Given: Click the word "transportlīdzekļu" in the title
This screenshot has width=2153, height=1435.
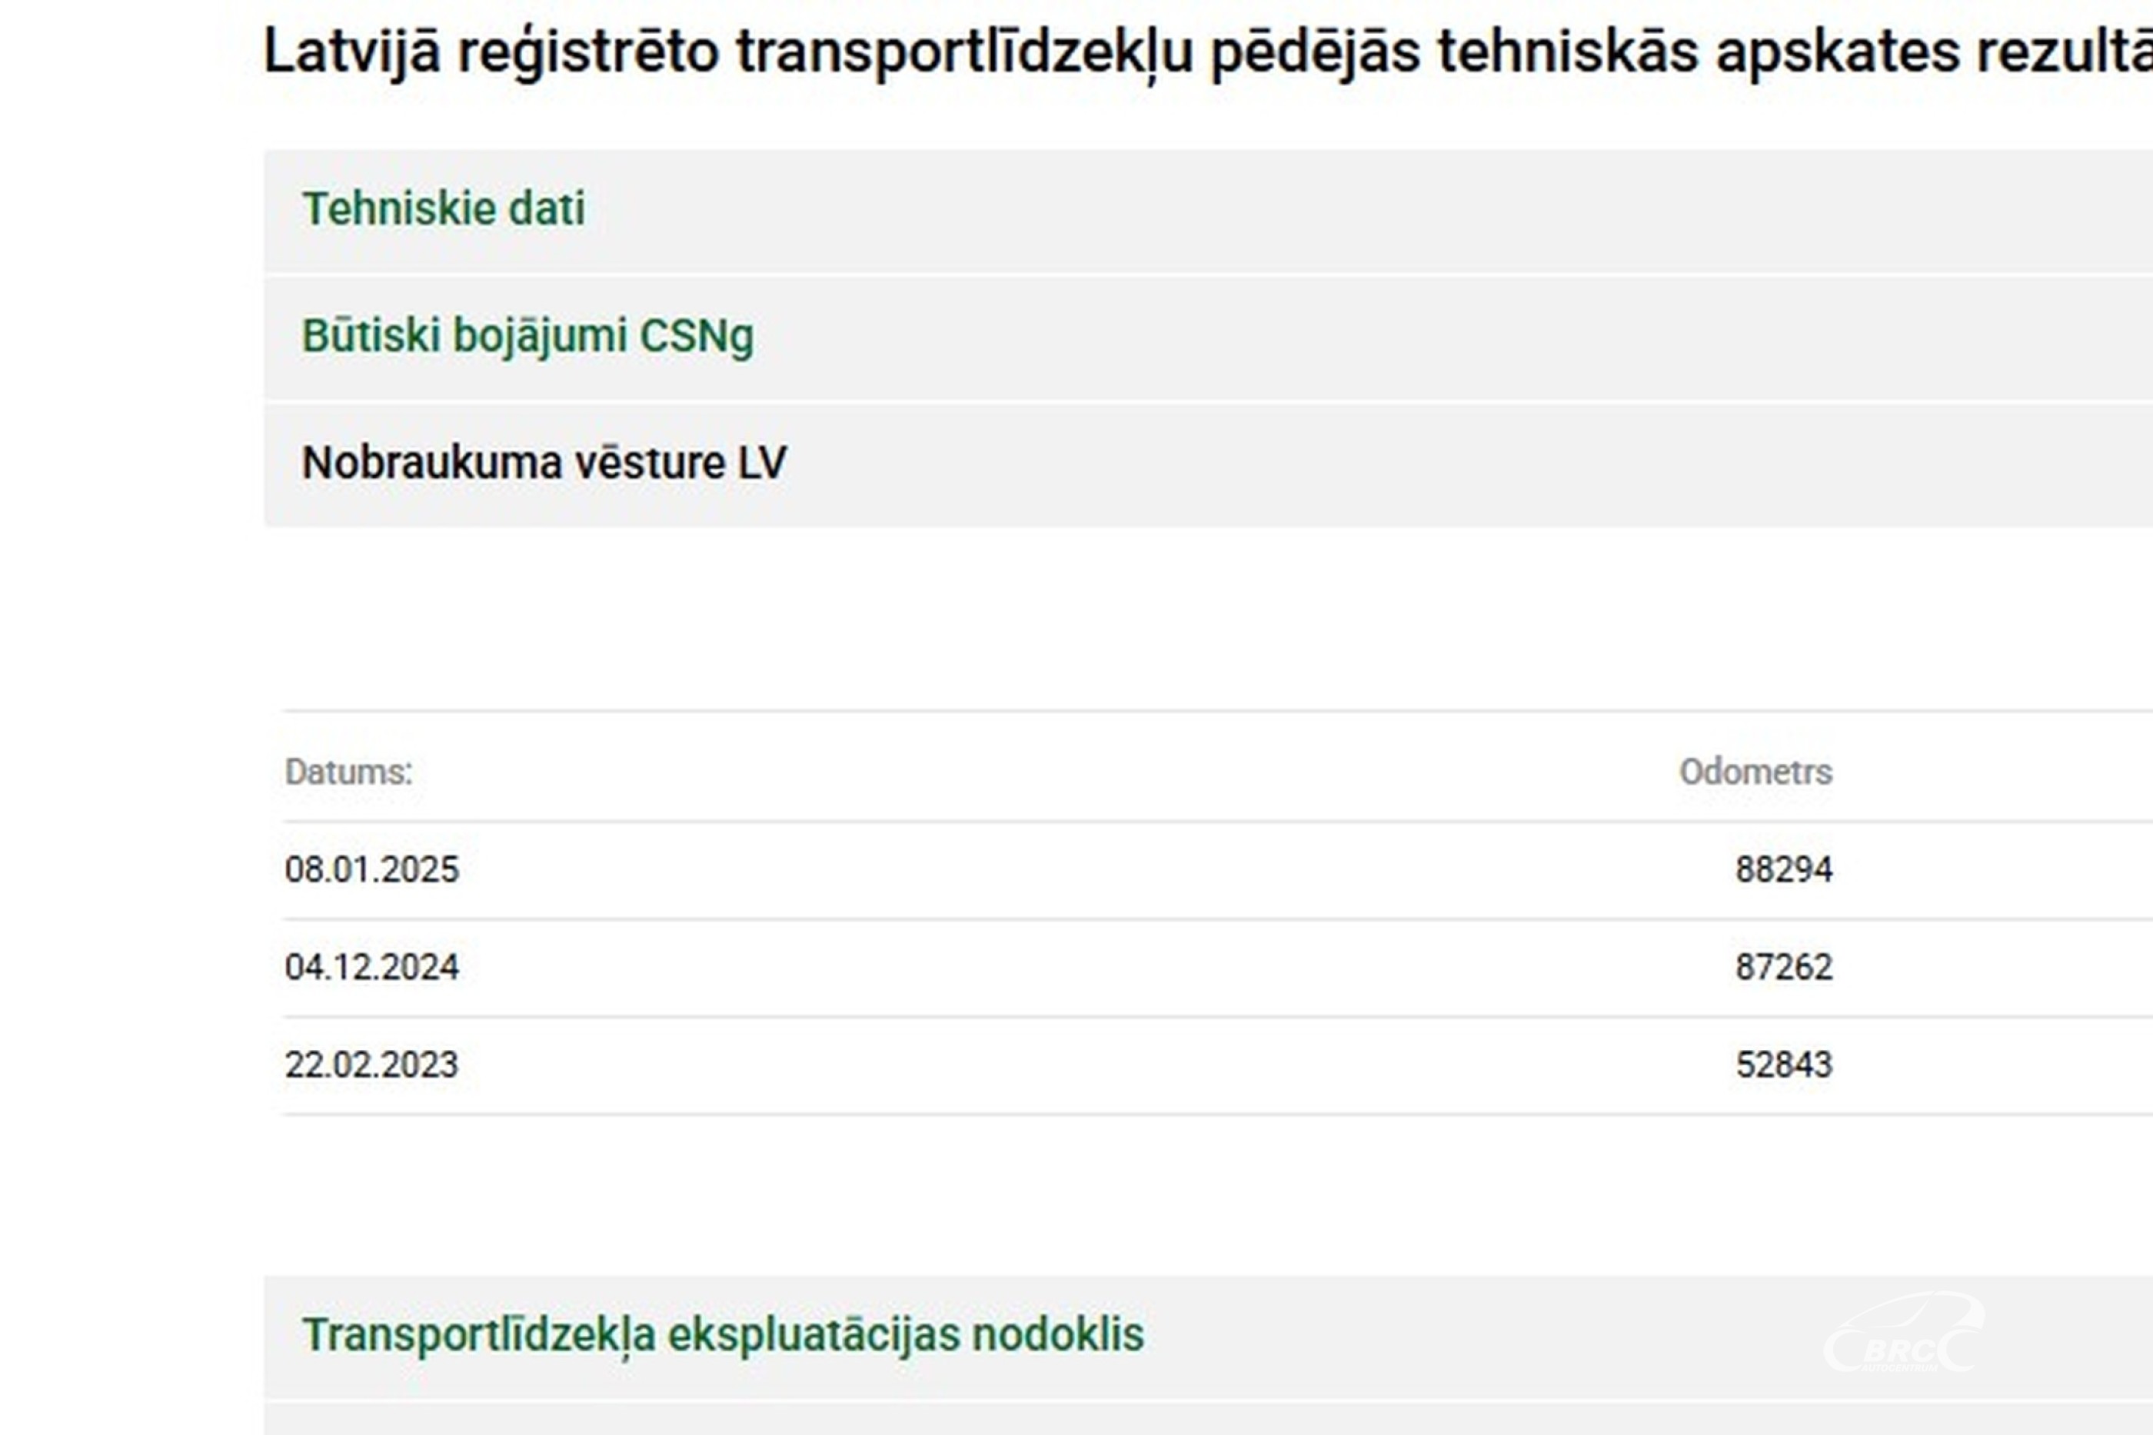Looking at the screenshot, I should tap(965, 52).
